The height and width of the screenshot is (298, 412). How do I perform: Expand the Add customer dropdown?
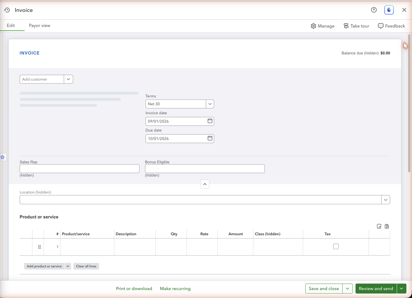pos(68,79)
